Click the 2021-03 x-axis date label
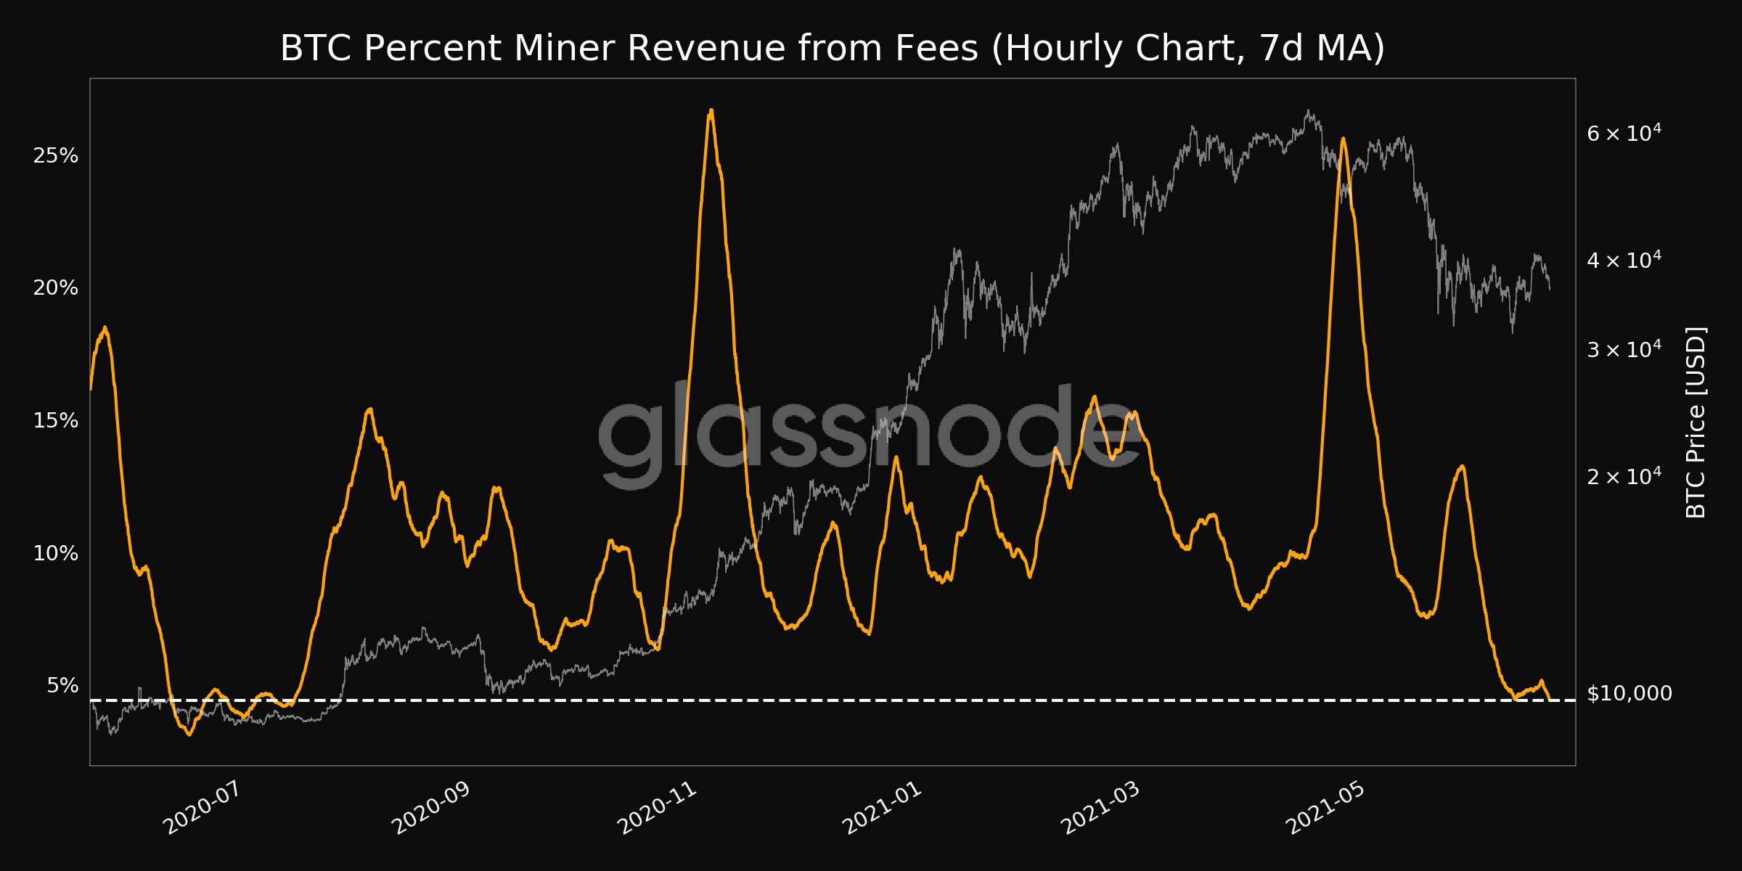The image size is (1742, 871). 1100,809
